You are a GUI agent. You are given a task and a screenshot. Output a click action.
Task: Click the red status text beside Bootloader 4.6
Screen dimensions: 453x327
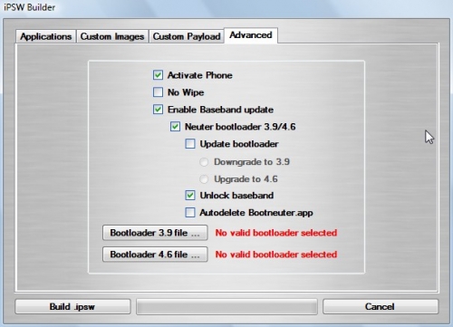click(x=276, y=255)
